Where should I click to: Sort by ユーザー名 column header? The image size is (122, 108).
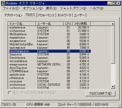point(50,24)
